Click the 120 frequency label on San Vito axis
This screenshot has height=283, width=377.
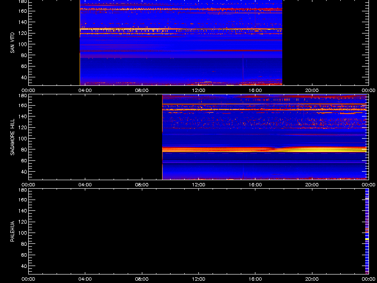(x=23, y=33)
